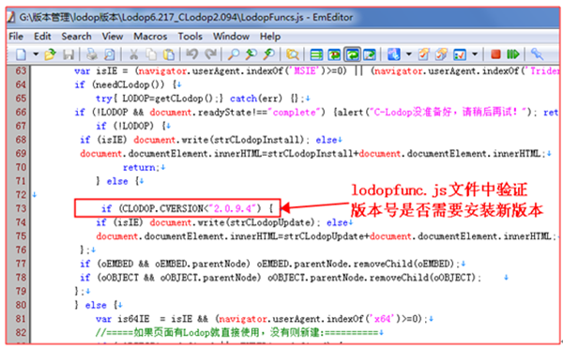Screen dimensions: 563x349
Task: Click line number 63 in the gutter
Action: (21, 70)
